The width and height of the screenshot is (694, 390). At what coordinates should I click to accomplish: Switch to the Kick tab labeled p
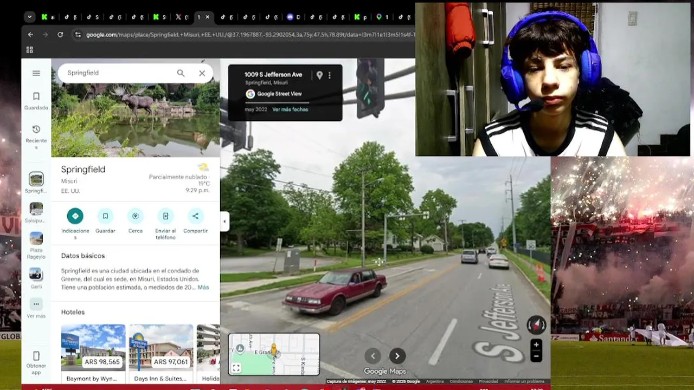[360, 17]
